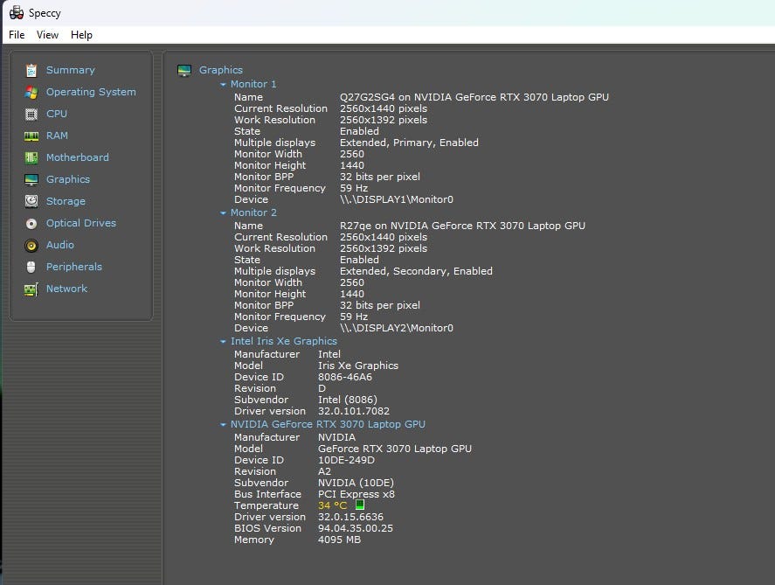This screenshot has width=775, height=585.
Task: Click the Audio speaker icon
Action: coord(31,245)
